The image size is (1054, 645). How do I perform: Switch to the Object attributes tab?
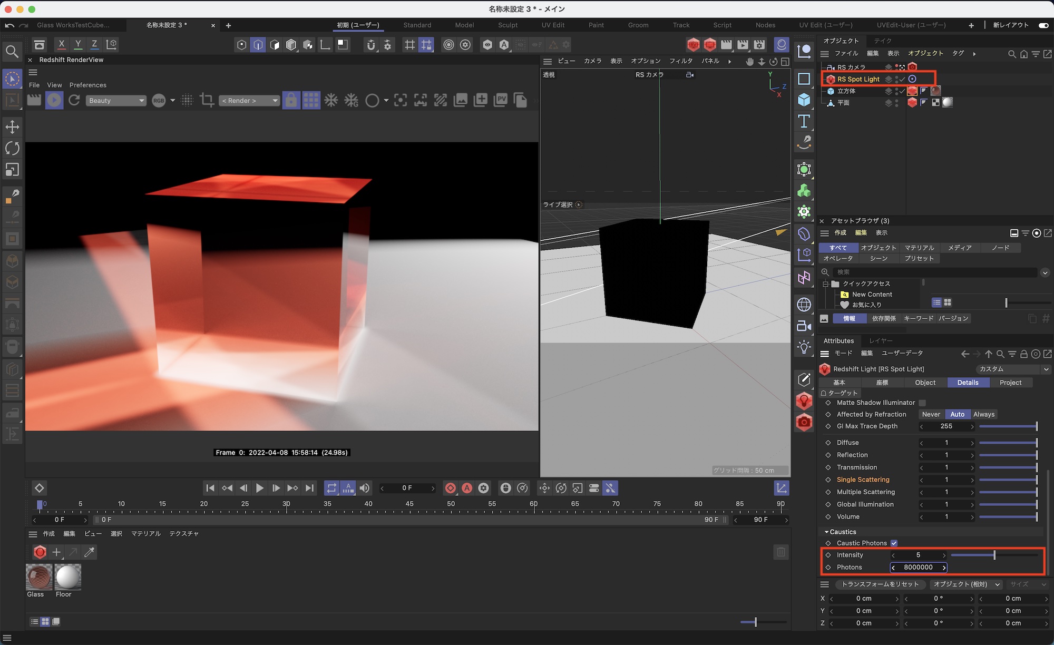[925, 383]
